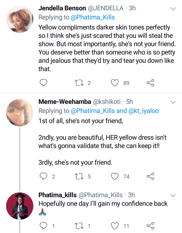Screen dimensions: 182x233
Task: Open dropdown menu on Jendella Benson's tweet
Action: coord(173,9)
